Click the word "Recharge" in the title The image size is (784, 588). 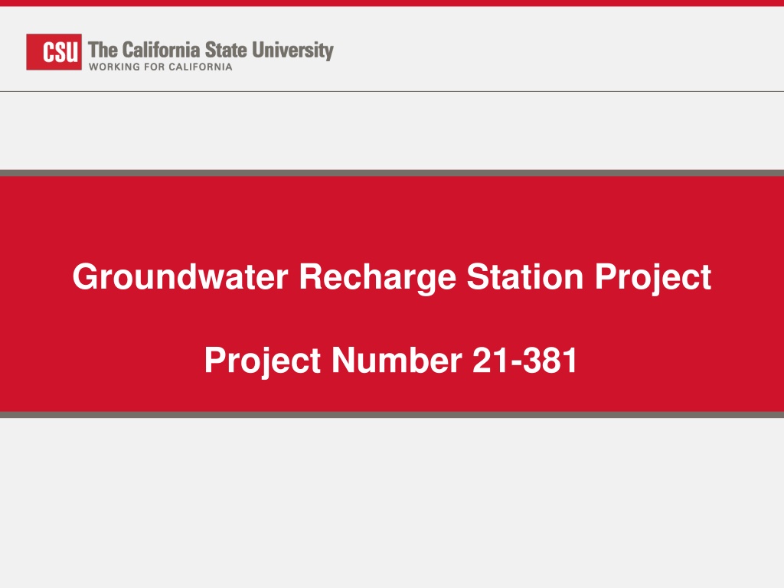[x=377, y=276]
